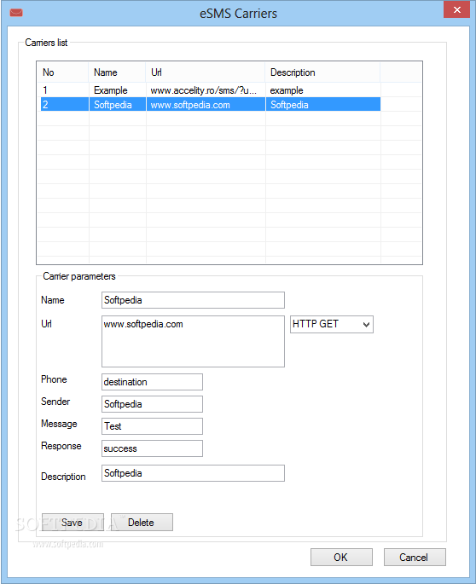Click the eSMS Carriers window title
Viewport: 476px width, 584px height.
[x=239, y=14]
